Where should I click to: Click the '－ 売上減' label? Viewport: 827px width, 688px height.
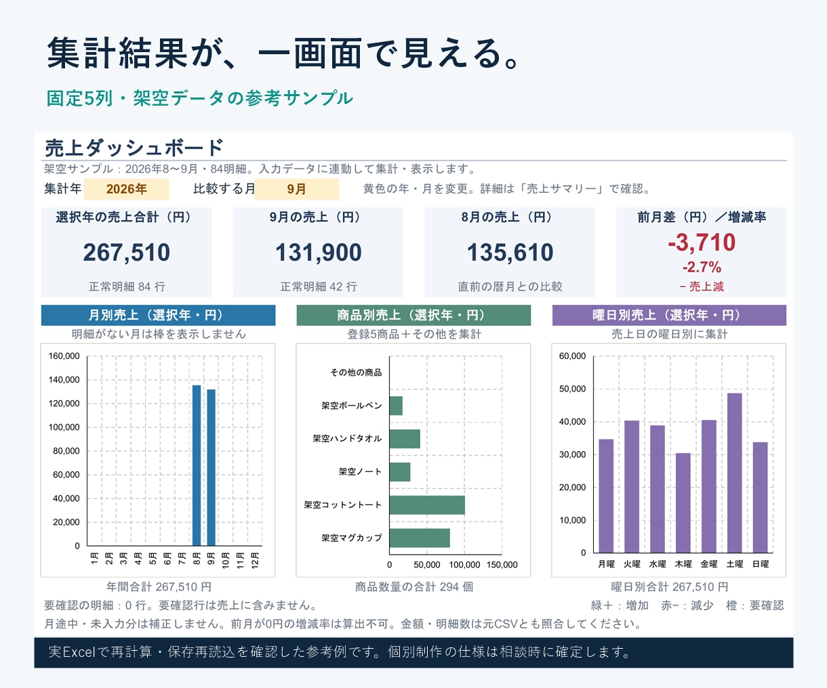click(702, 286)
